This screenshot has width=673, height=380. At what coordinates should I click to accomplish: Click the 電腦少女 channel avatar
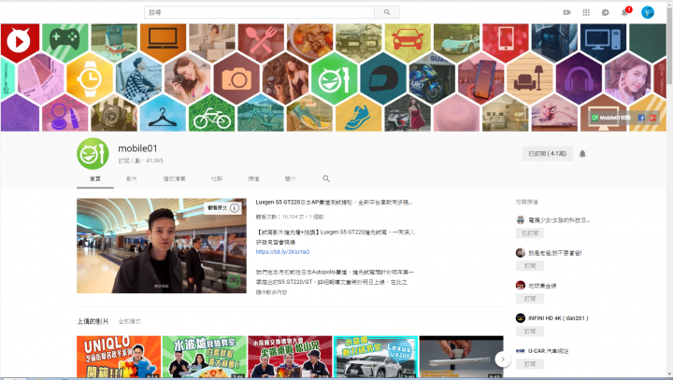(x=521, y=220)
